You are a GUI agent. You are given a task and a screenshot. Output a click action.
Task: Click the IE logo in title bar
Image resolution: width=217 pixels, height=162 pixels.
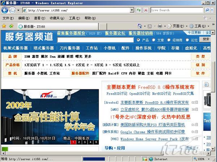pos(3,3)
